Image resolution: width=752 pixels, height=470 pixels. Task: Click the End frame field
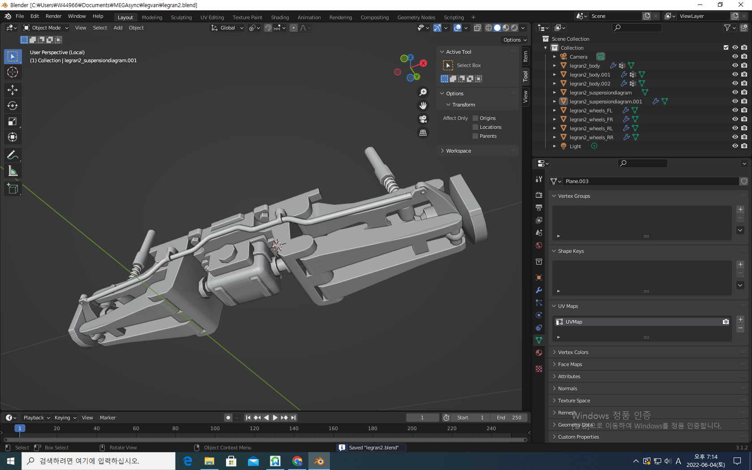(509, 418)
